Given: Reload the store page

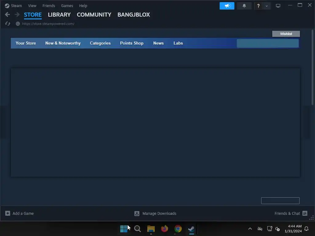Looking at the screenshot, I should point(8,24).
